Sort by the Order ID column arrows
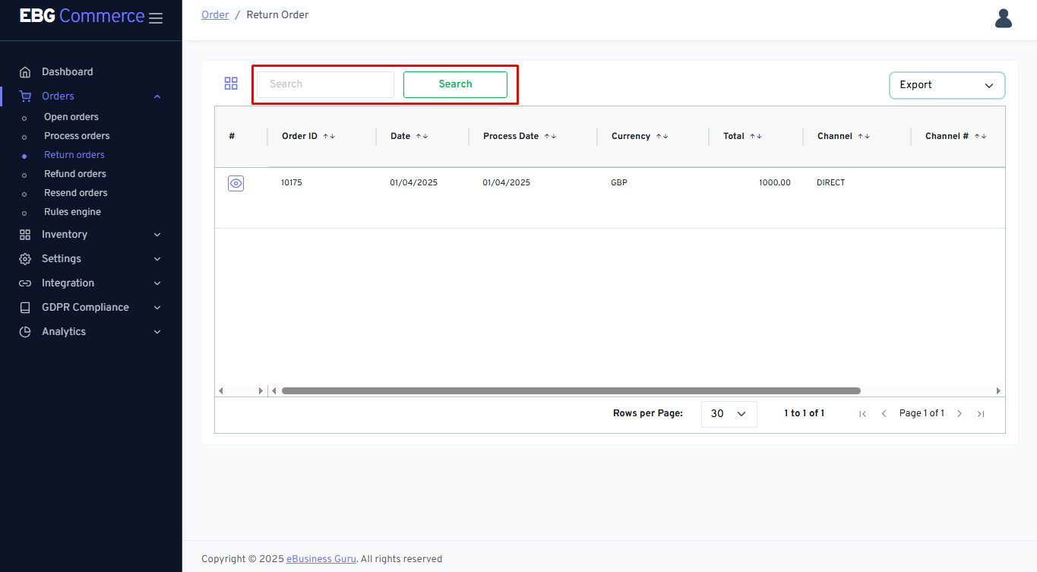This screenshot has width=1037, height=572. click(329, 137)
